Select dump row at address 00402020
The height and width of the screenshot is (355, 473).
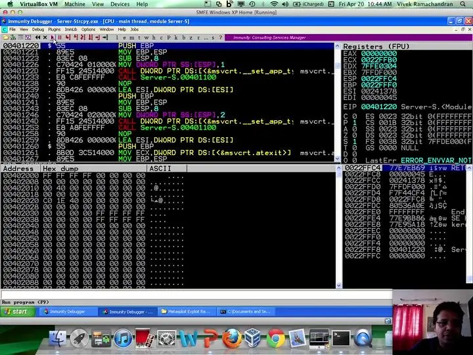[93, 200]
